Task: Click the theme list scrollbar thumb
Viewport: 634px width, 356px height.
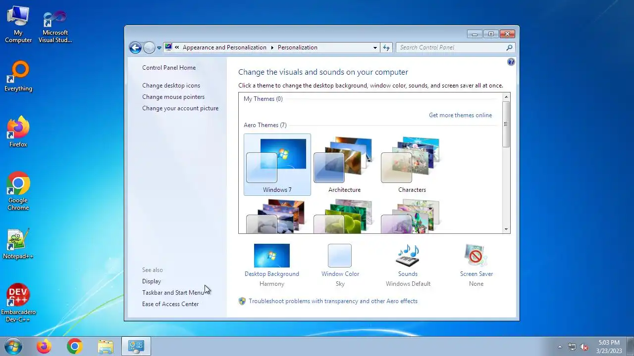Action: (506, 124)
